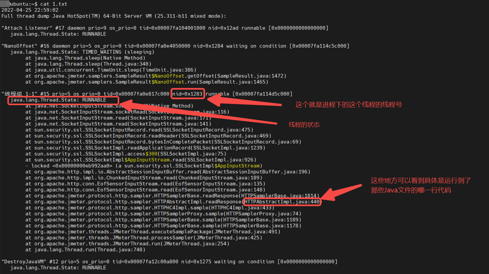Click the 'AbstractSessionInputBuffer.read' stack line
This screenshot has height=274, width=489.
pos(168,172)
